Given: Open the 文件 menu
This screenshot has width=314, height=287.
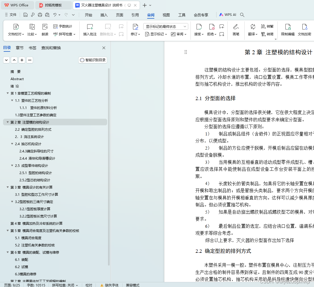Looking at the screenshot, I should click(11, 15).
